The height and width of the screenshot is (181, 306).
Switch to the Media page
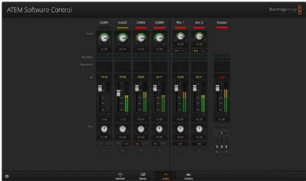pos(143,176)
